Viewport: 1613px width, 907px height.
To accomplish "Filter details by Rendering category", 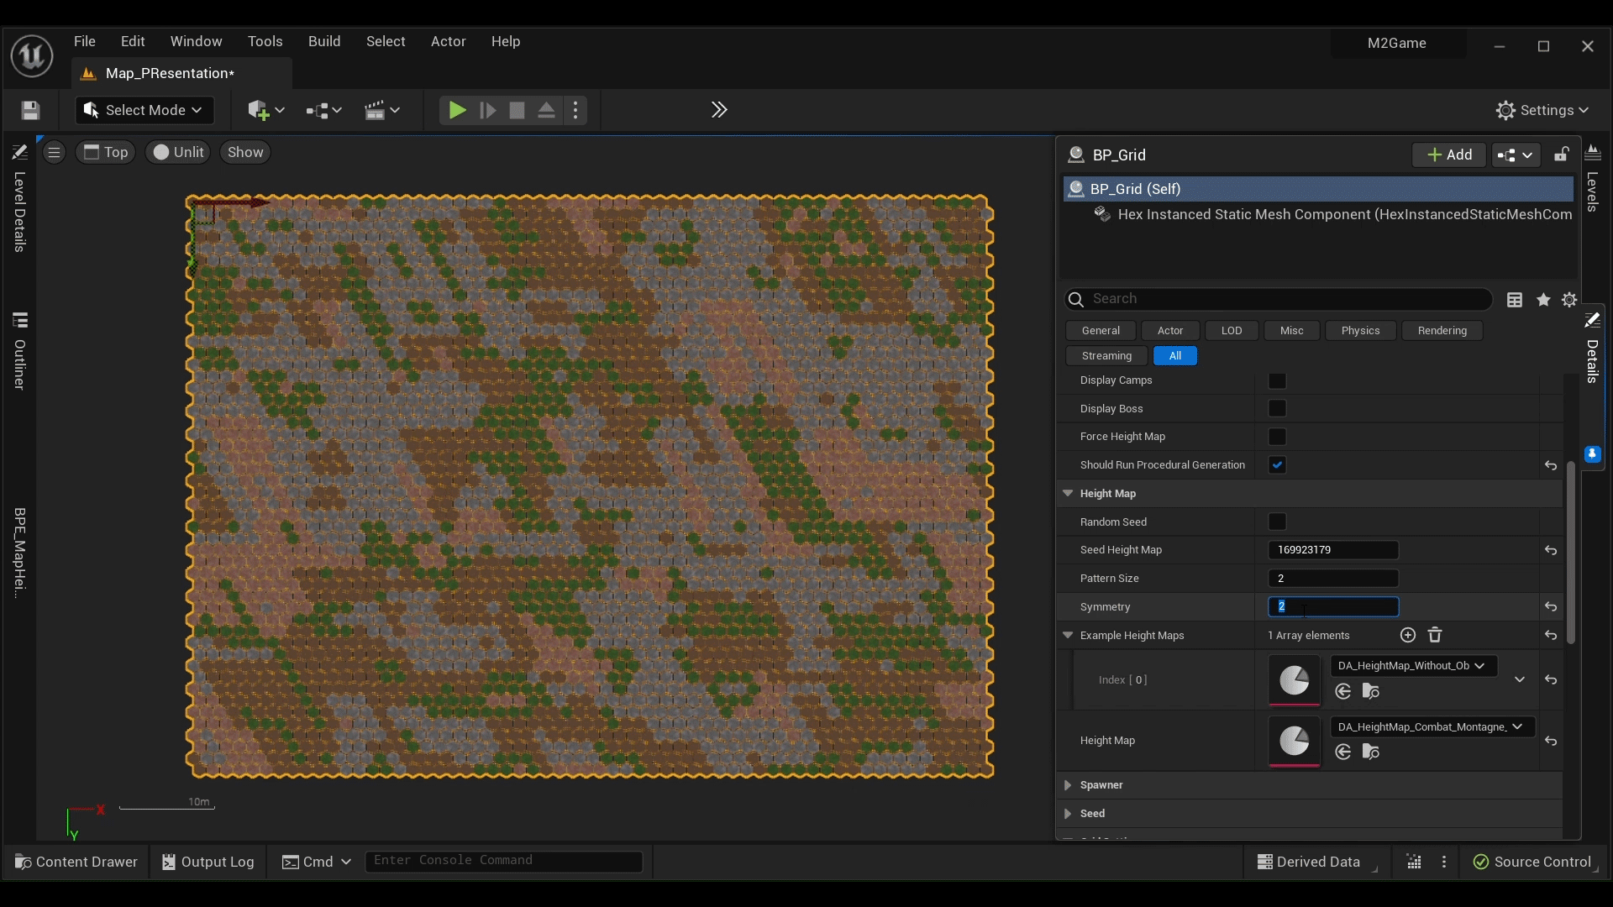I will point(1442,331).
